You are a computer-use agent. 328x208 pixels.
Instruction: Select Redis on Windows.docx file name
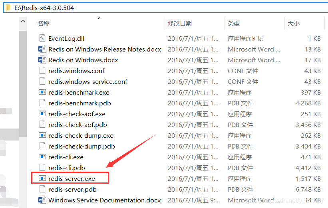click(x=83, y=60)
